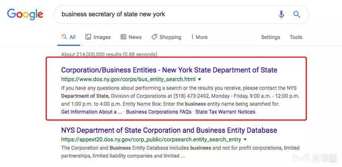The image size is (342, 167).
Task: Open Business Corporations FAQs sitelink
Action: pos(159,112)
